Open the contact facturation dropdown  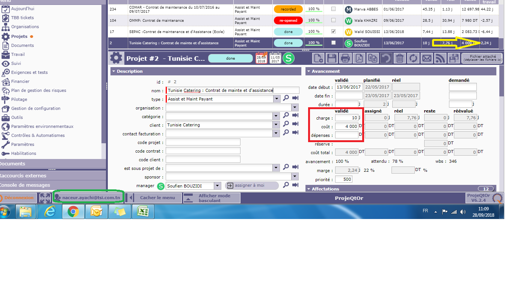pyautogui.click(x=277, y=133)
